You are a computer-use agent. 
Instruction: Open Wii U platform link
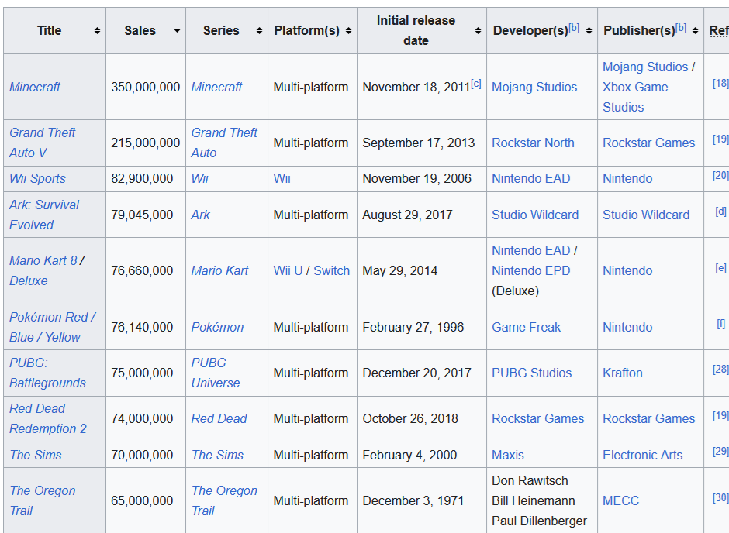288,270
